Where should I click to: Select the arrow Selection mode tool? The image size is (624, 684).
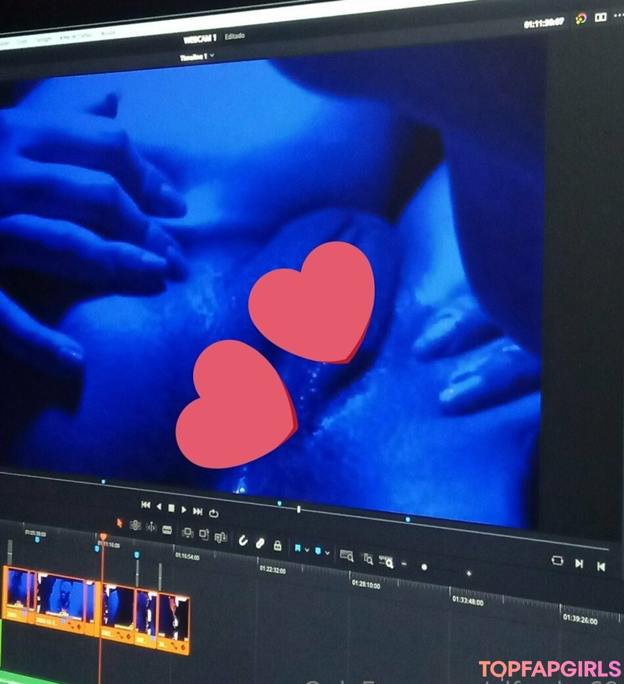(120, 523)
